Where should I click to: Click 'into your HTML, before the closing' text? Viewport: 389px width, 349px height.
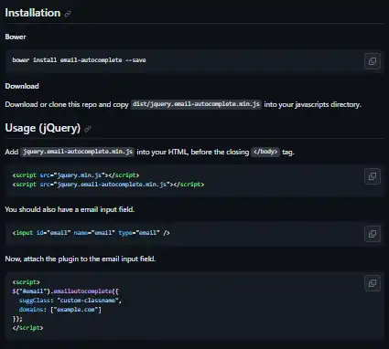[x=193, y=152]
